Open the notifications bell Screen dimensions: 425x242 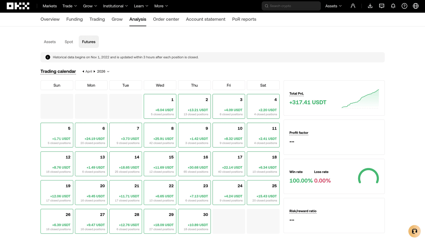tap(393, 6)
